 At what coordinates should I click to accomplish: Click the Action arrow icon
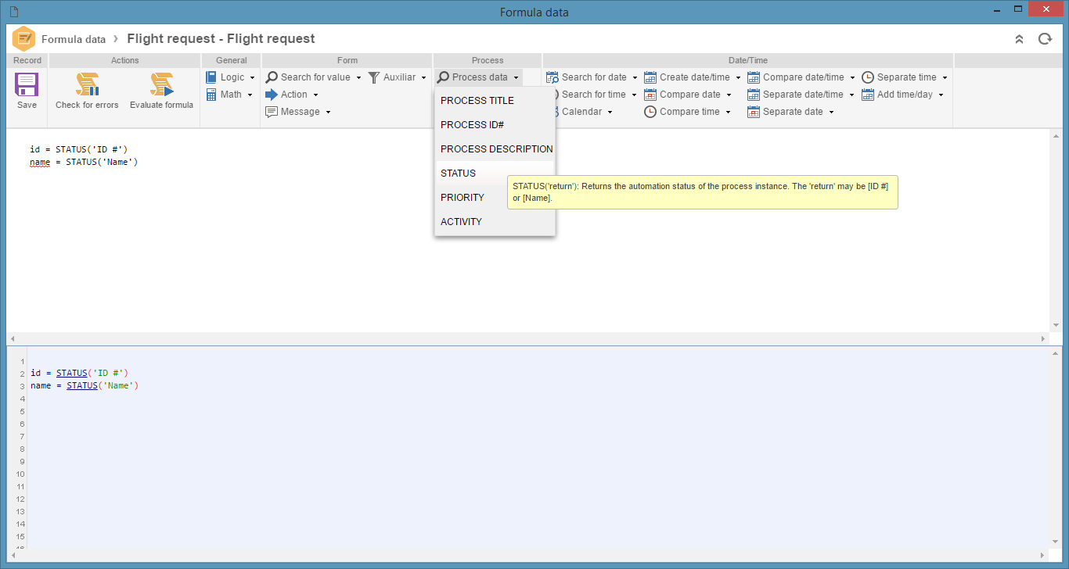272,95
